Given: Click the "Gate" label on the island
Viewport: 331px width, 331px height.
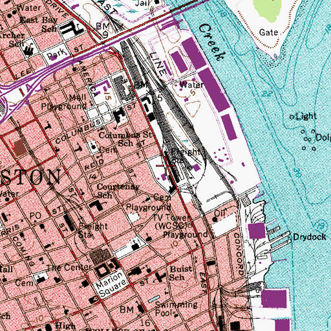Looking at the screenshot, I should coord(268,32).
